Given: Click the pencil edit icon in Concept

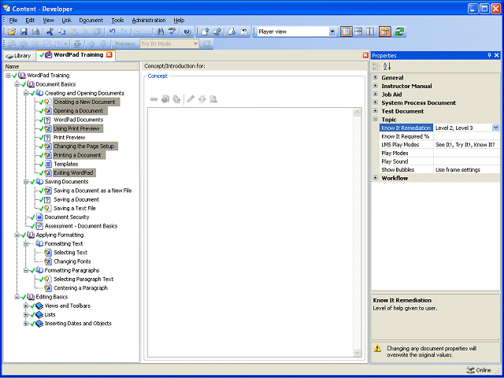Looking at the screenshot, I should click(x=191, y=99).
